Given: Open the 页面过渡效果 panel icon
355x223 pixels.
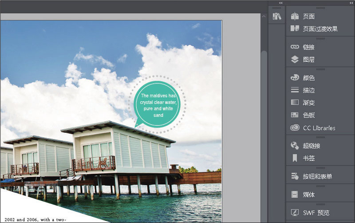Looking at the screenshot, I should (x=295, y=28).
